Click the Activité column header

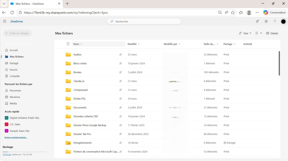click(248, 44)
